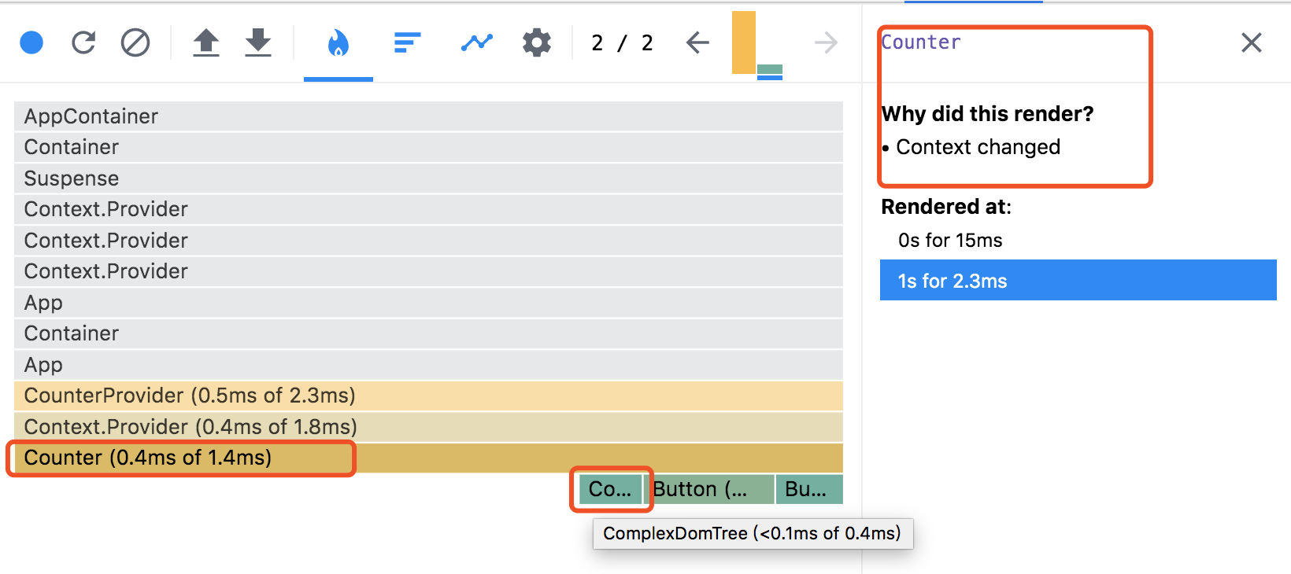The image size is (1291, 574).
Task: Select the '1s for 2.3ms' render entry
Action: (x=1078, y=280)
